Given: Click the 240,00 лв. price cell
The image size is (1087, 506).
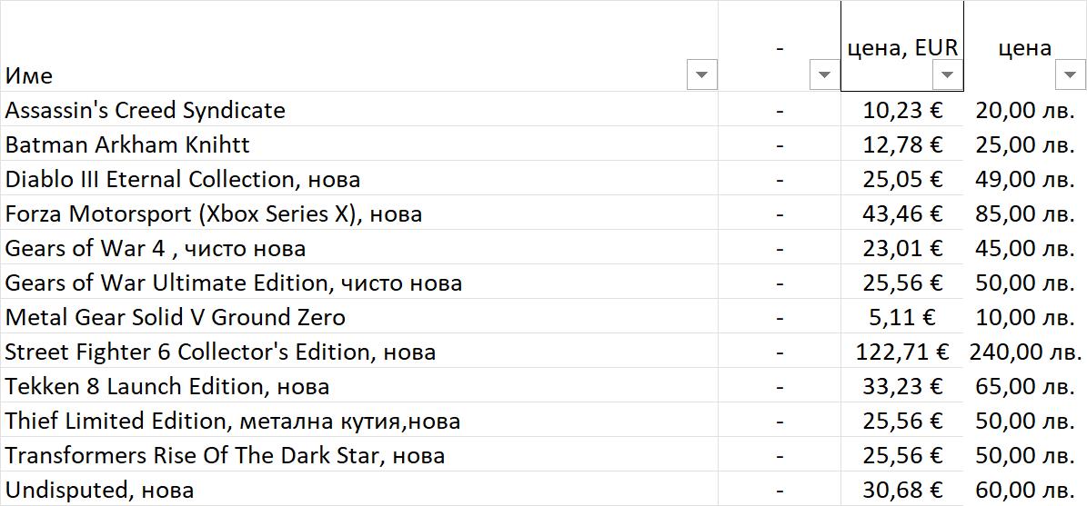Looking at the screenshot, I should (1025, 352).
